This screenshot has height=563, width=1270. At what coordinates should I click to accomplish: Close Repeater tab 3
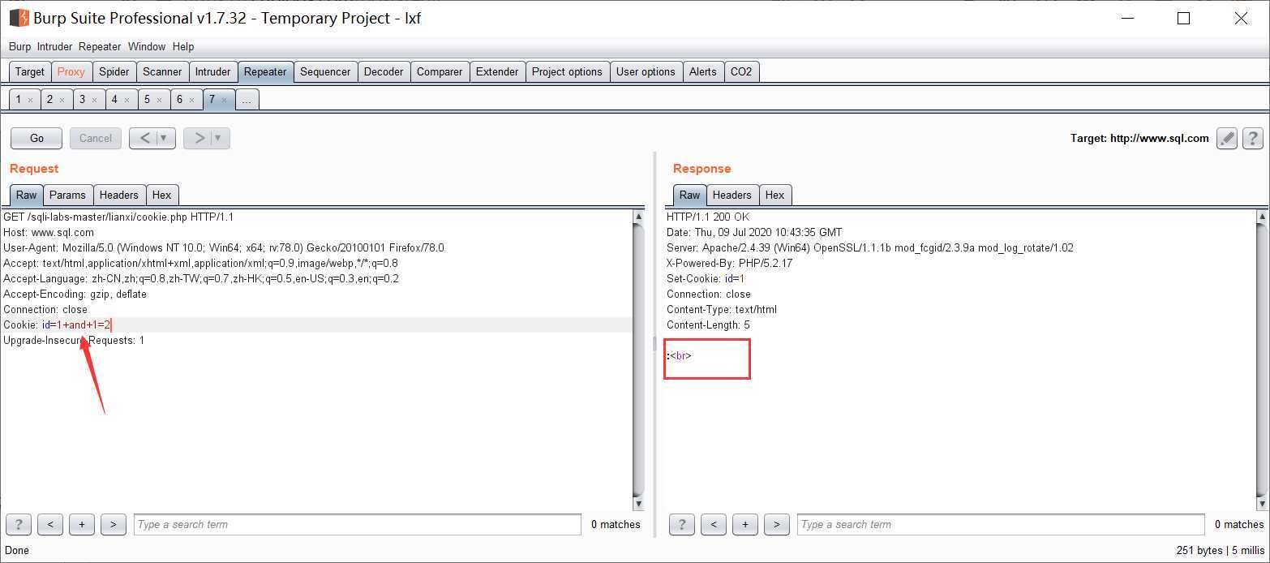click(94, 101)
